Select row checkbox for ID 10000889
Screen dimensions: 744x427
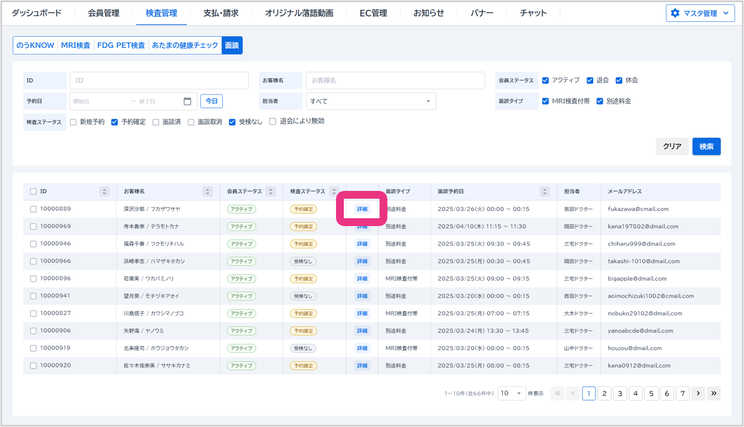coord(33,209)
